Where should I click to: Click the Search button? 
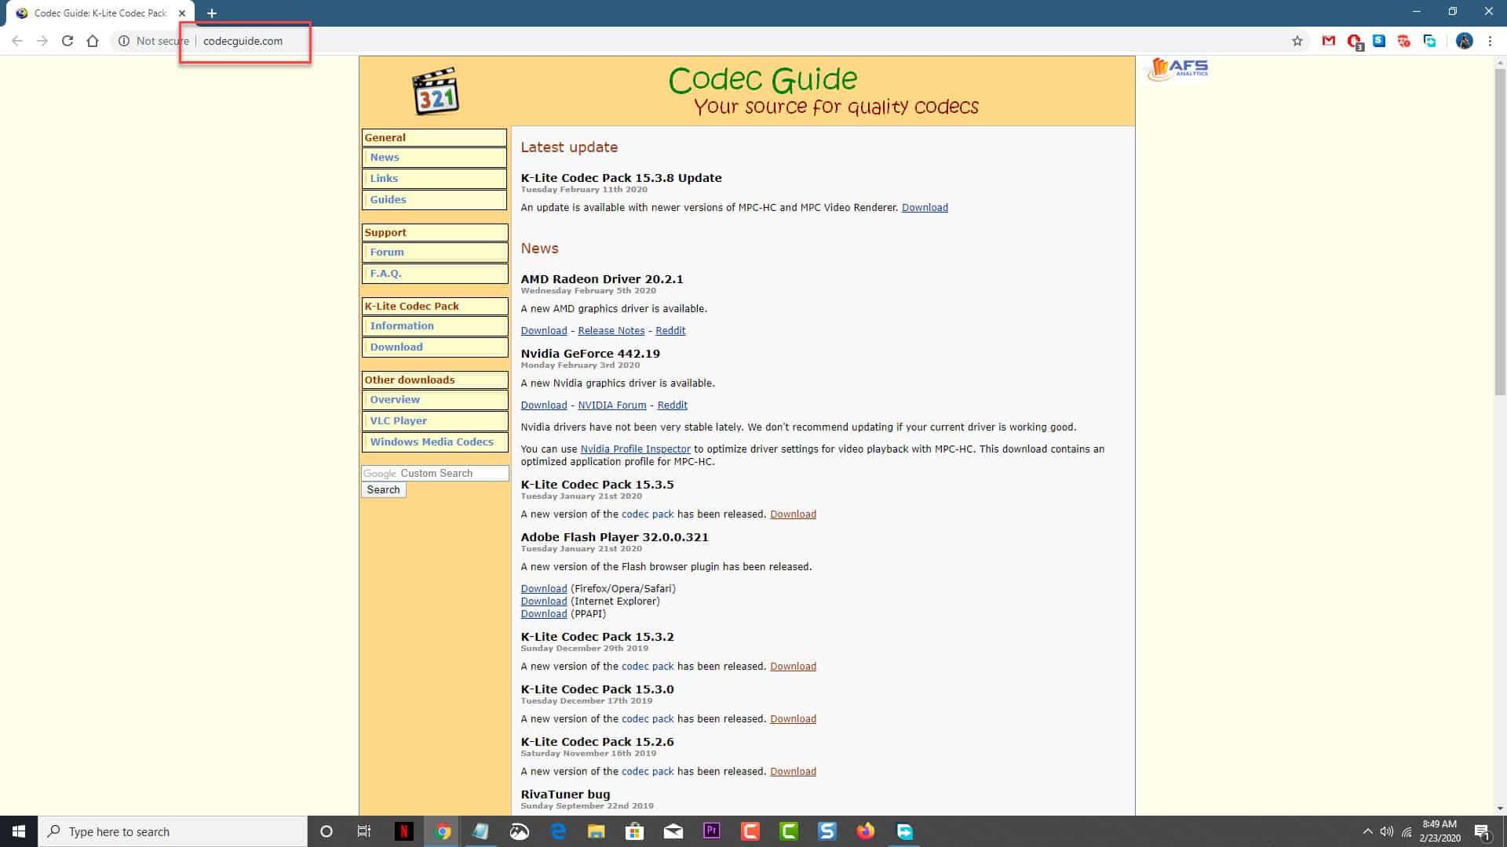pos(384,490)
